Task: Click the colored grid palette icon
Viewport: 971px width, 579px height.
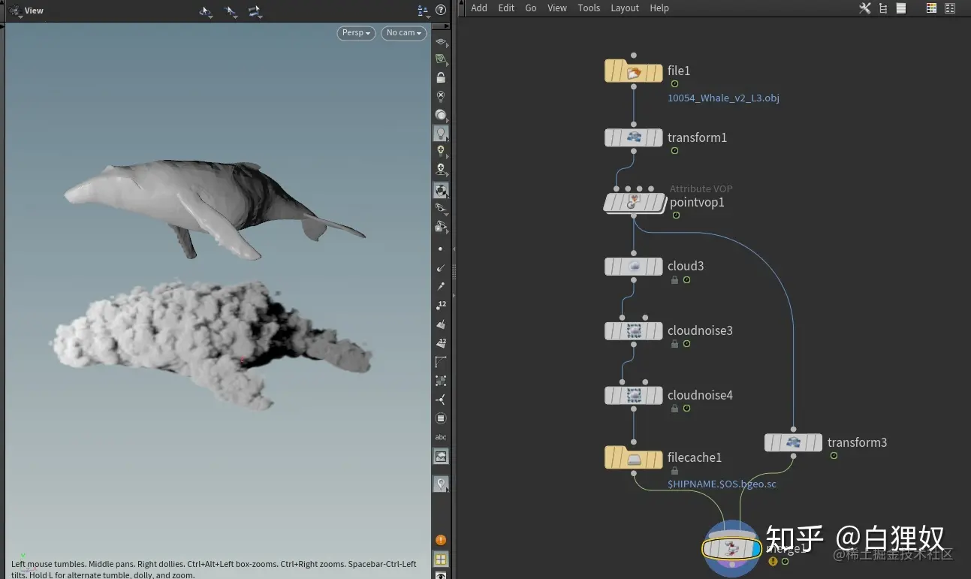Action: point(931,8)
